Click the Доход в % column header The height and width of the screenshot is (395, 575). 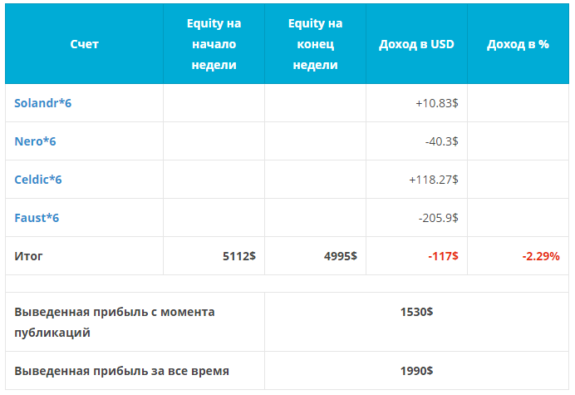[518, 44]
